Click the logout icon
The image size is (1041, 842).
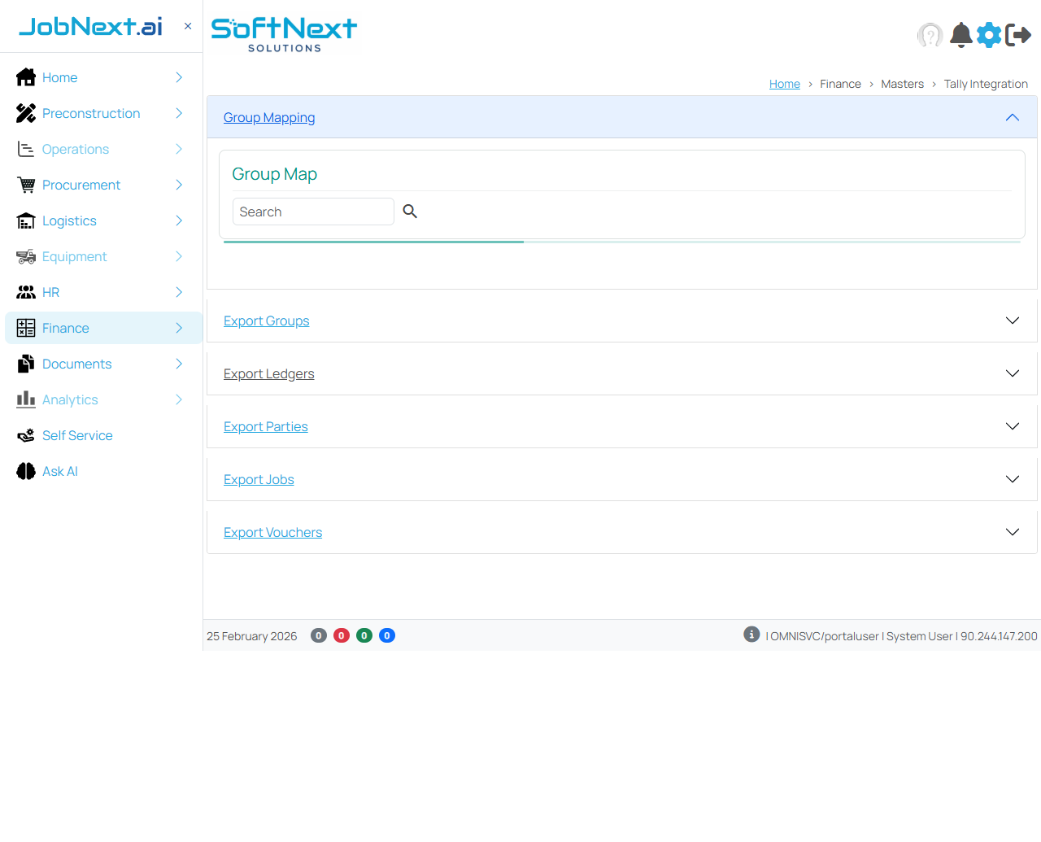pos(1018,35)
